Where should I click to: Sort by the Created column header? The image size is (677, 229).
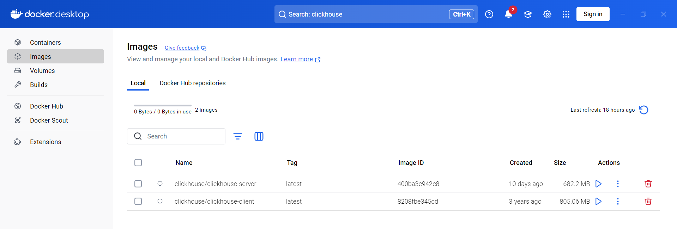click(x=521, y=163)
